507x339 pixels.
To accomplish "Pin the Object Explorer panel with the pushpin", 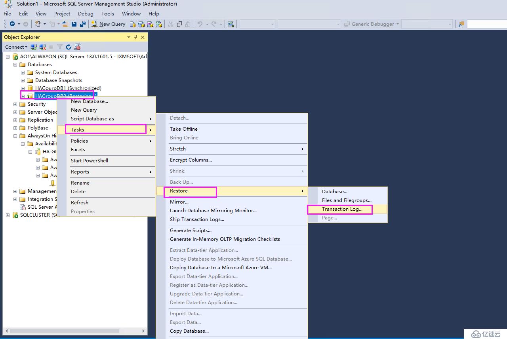I will point(135,37).
